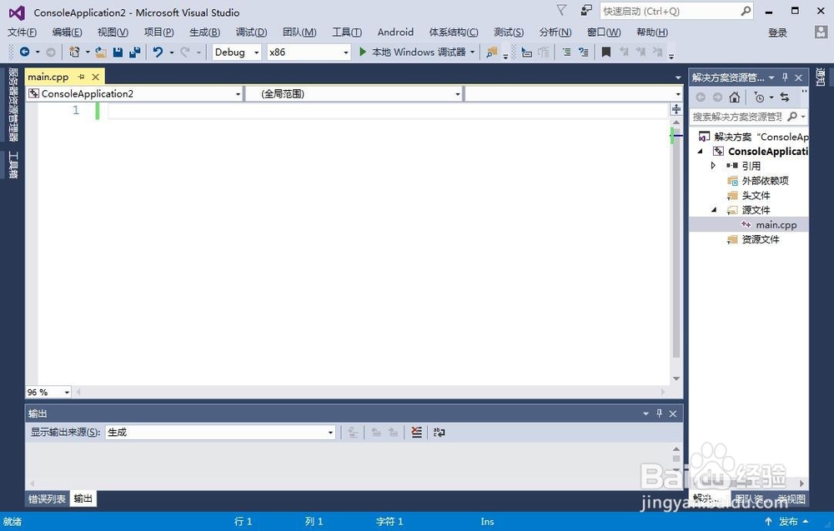Click the 发布 publish button in status bar
834x531 pixels.
pyautogui.click(x=788, y=522)
